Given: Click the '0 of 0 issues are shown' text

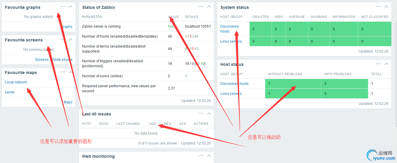Looking at the screenshot, I should pos(158,143).
